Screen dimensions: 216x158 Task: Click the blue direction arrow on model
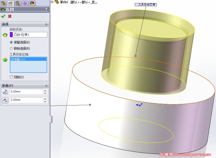pos(139,105)
